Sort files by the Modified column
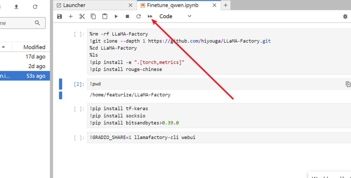351x178 pixels. [34, 47]
